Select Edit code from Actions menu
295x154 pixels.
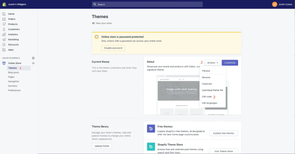click(207, 97)
